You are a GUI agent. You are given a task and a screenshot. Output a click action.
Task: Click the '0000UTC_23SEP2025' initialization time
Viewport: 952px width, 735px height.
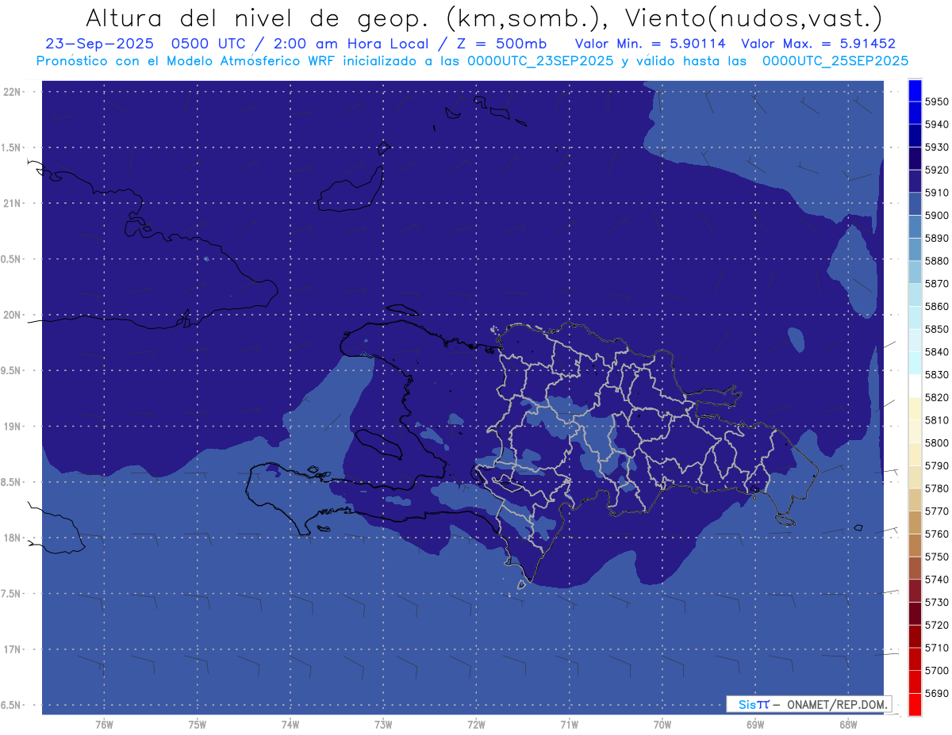(540, 60)
